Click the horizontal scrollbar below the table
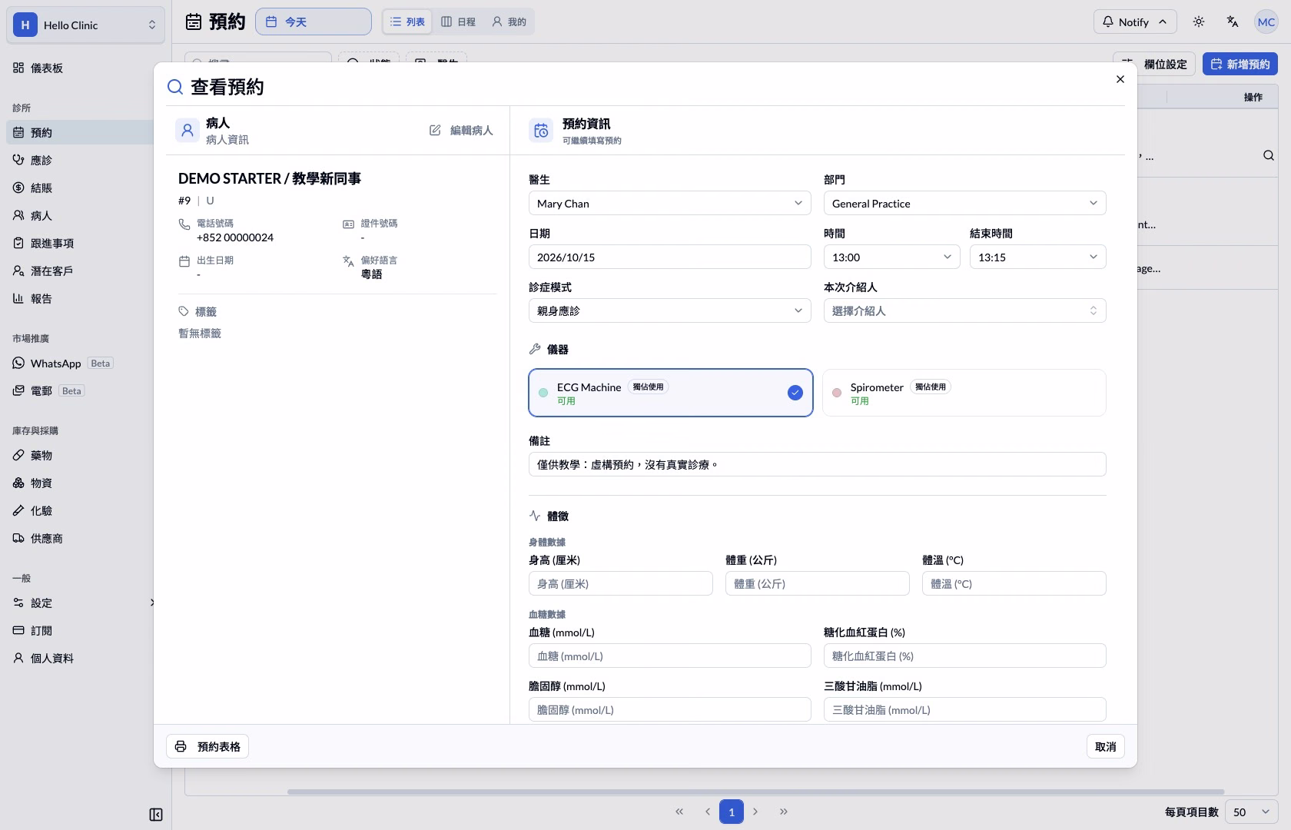This screenshot has width=1291, height=830. [755, 792]
